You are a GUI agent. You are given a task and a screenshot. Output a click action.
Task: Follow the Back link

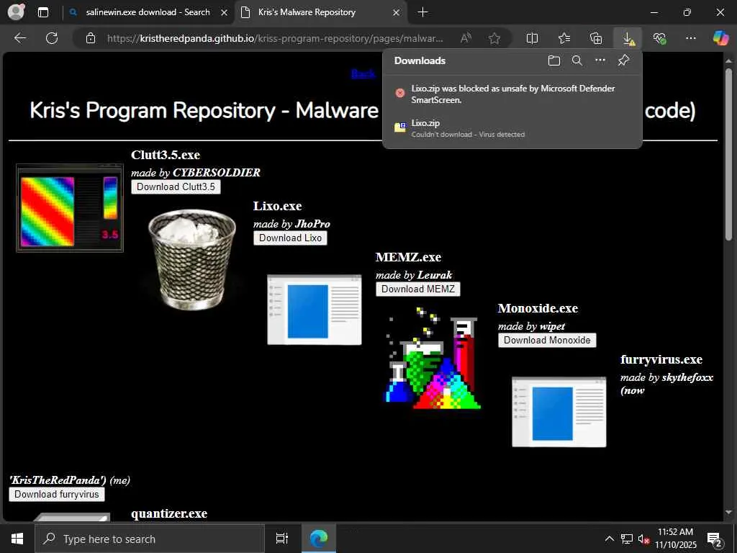point(363,73)
